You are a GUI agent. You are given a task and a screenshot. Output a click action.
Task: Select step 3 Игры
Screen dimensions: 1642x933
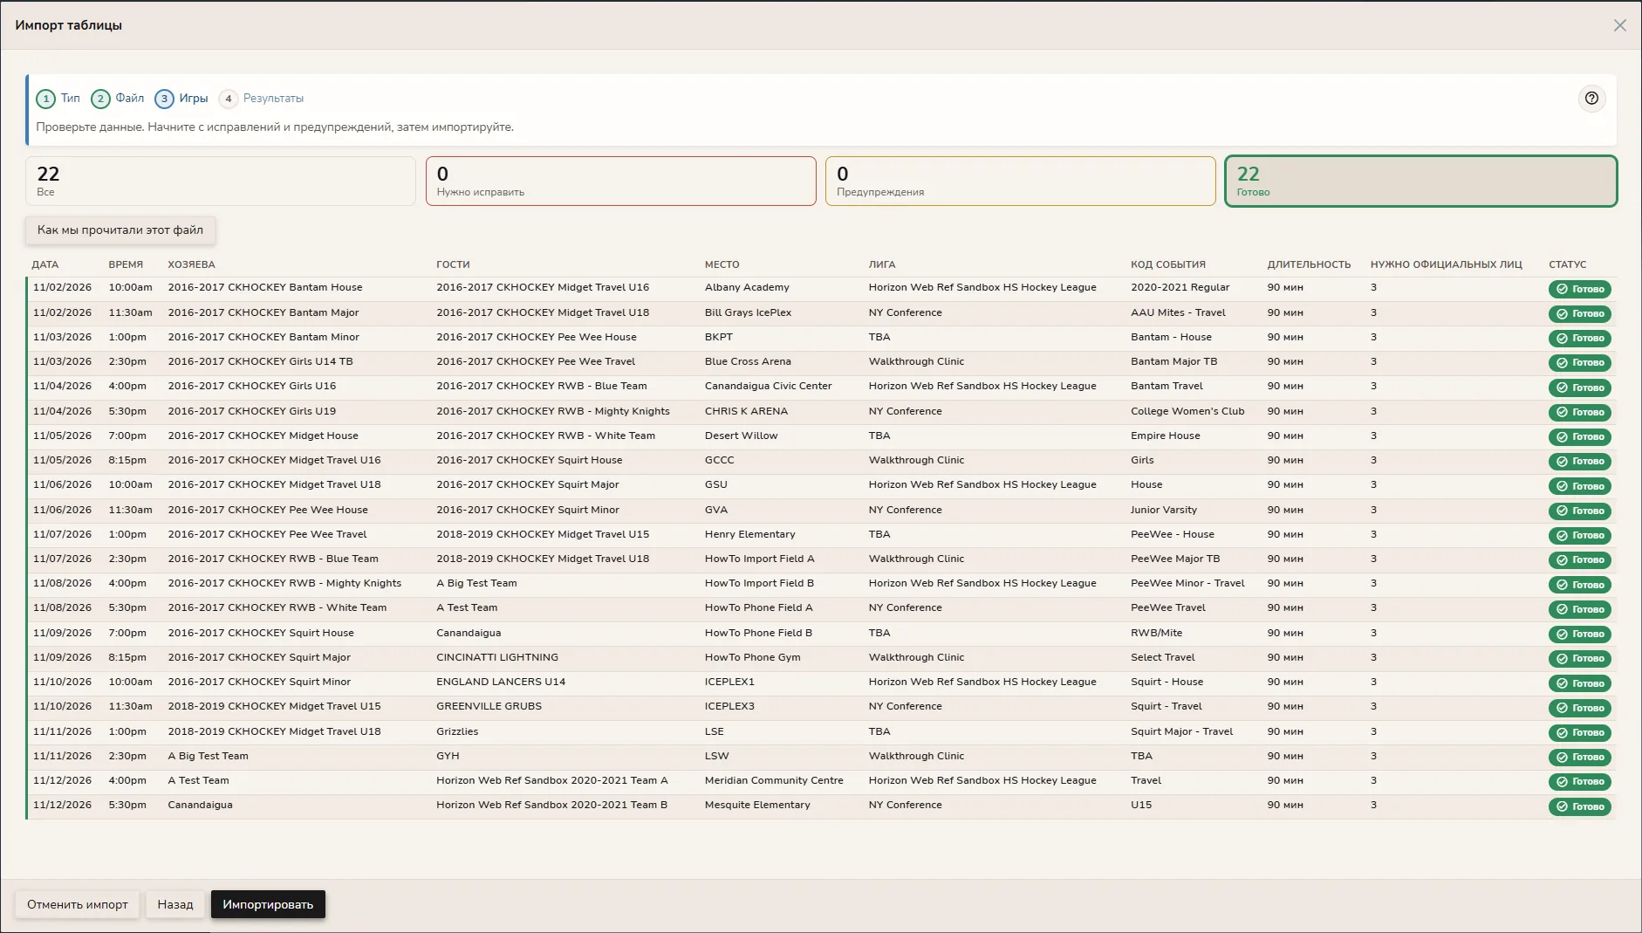181,99
